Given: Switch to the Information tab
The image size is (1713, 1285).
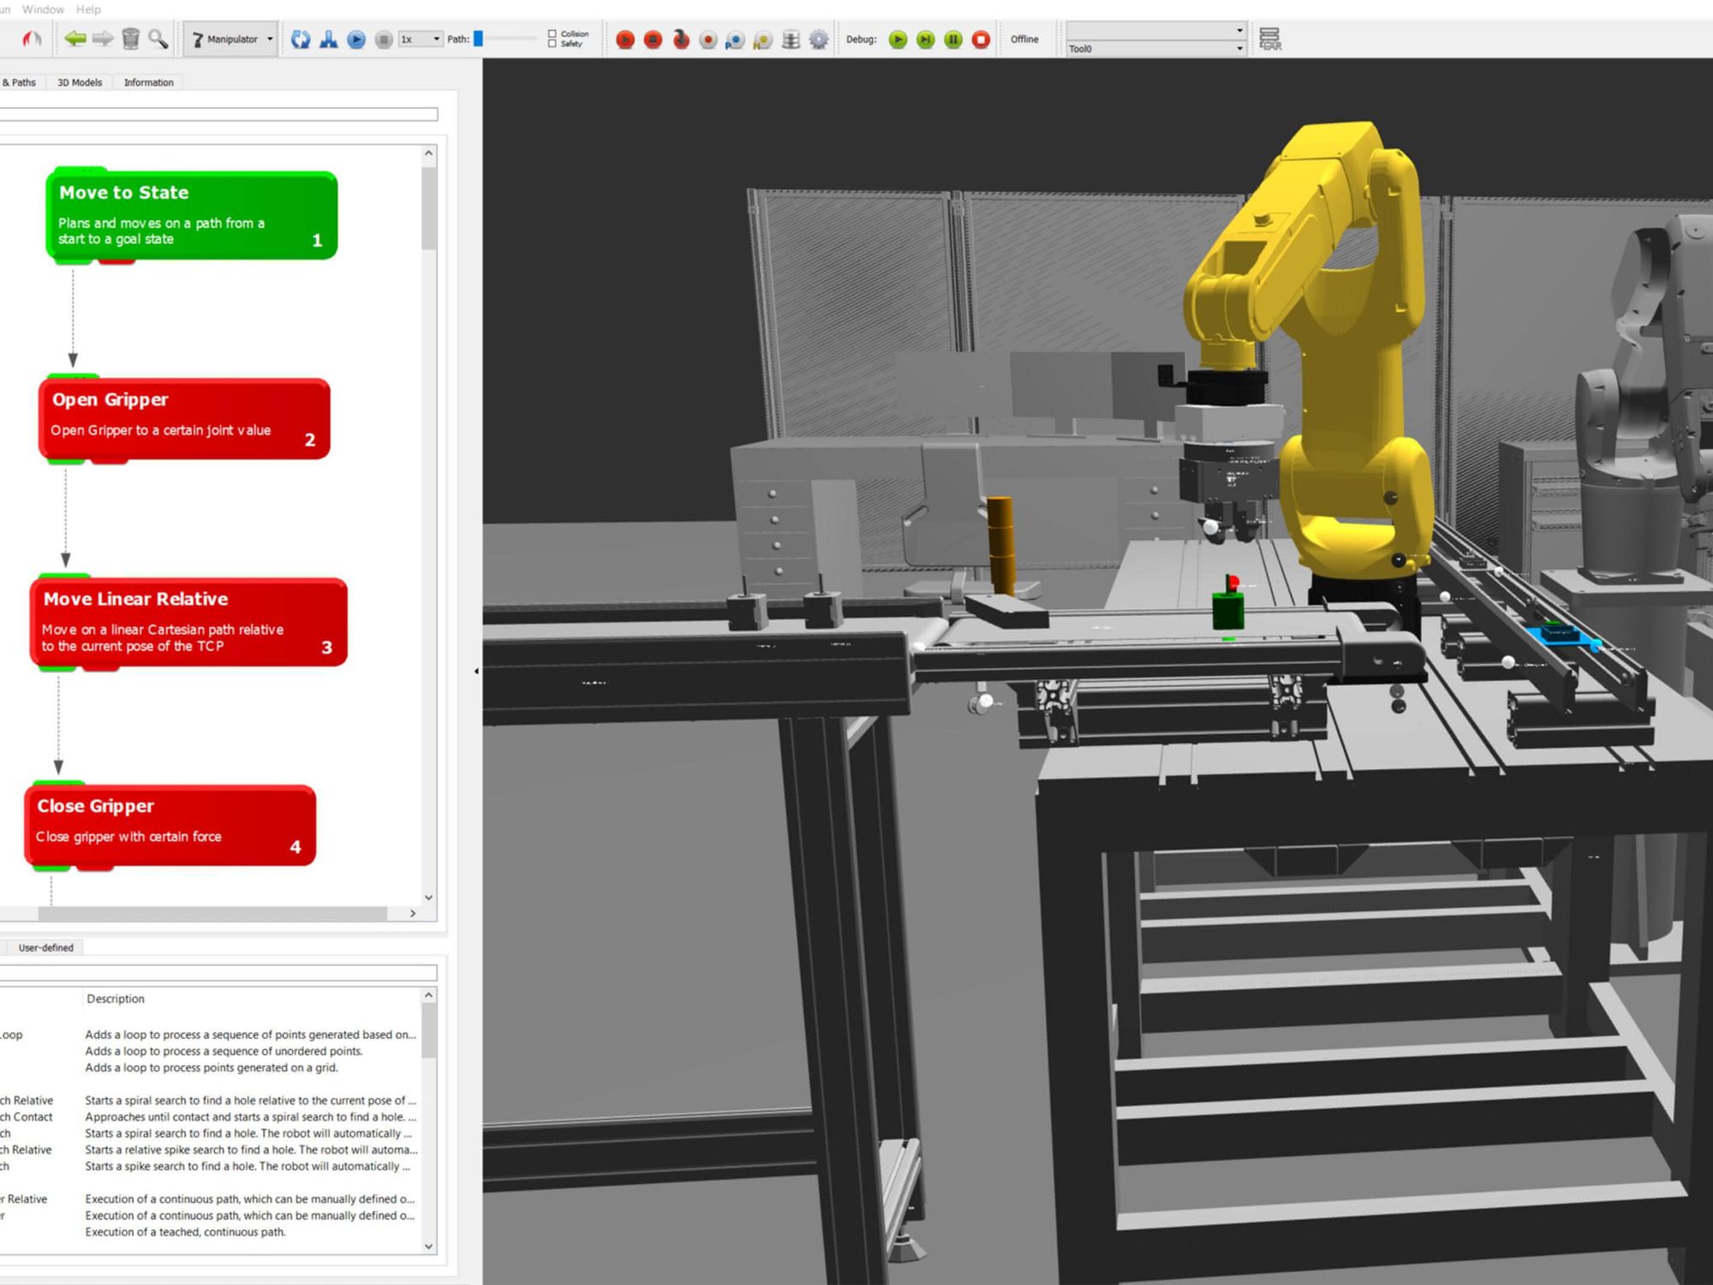Looking at the screenshot, I should coord(148,82).
